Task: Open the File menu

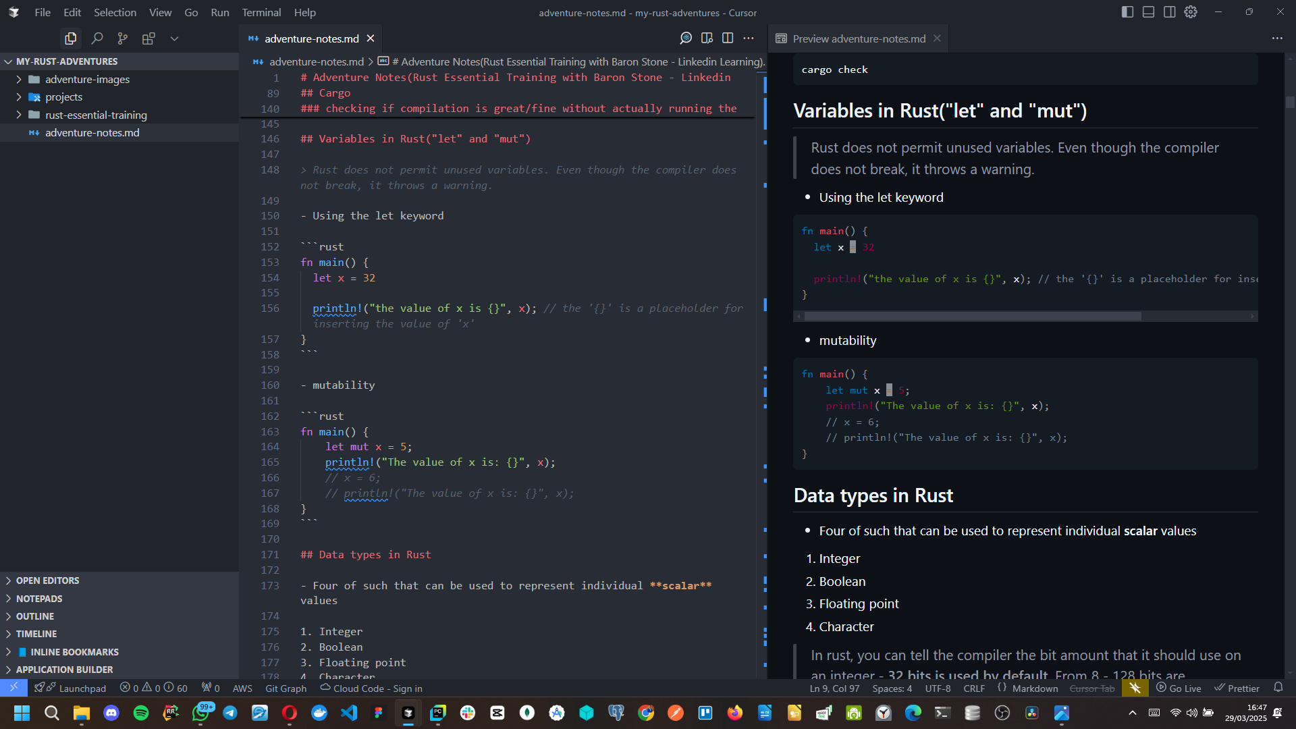Action: (x=43, y=12)
